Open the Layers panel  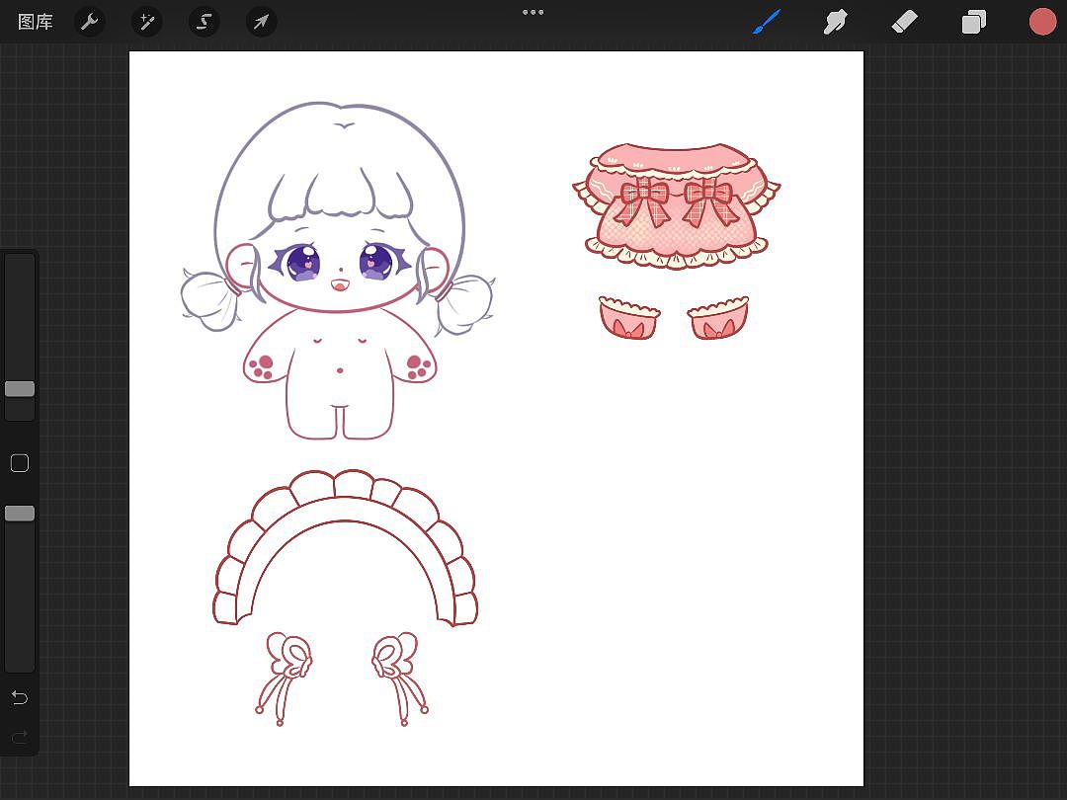click(x=974, y=22)
